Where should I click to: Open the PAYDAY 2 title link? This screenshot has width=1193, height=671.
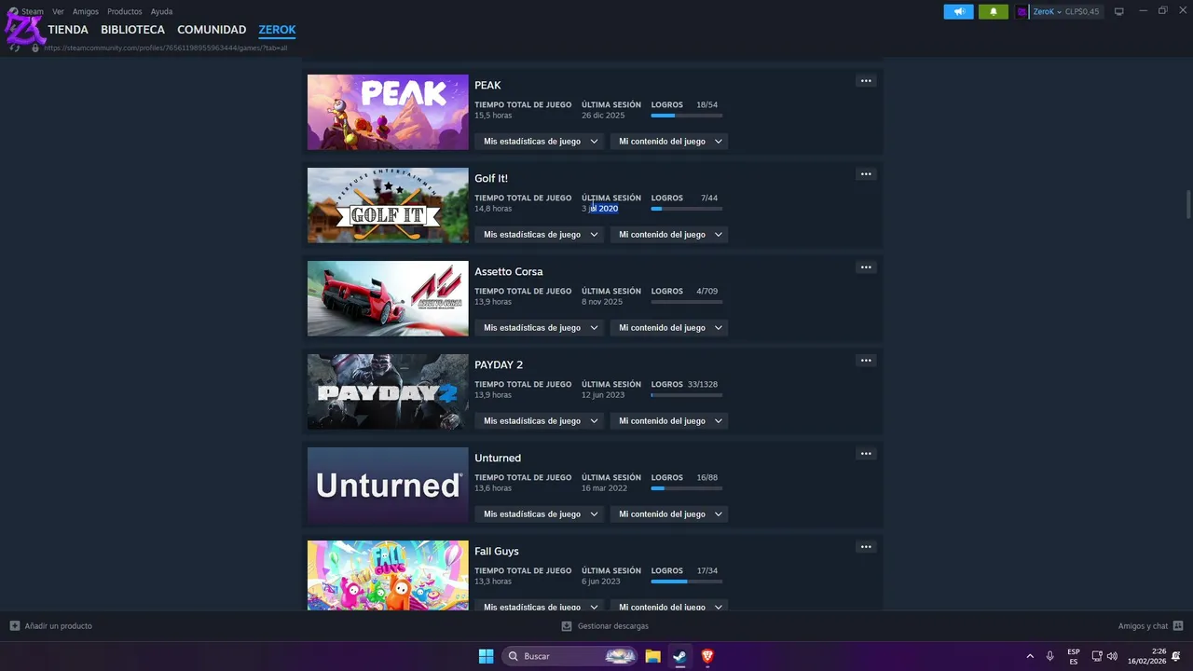499,364
